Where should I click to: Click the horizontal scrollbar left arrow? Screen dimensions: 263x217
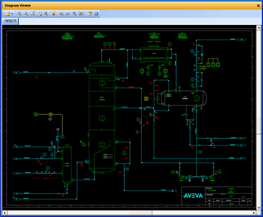[x=4, y=213]
